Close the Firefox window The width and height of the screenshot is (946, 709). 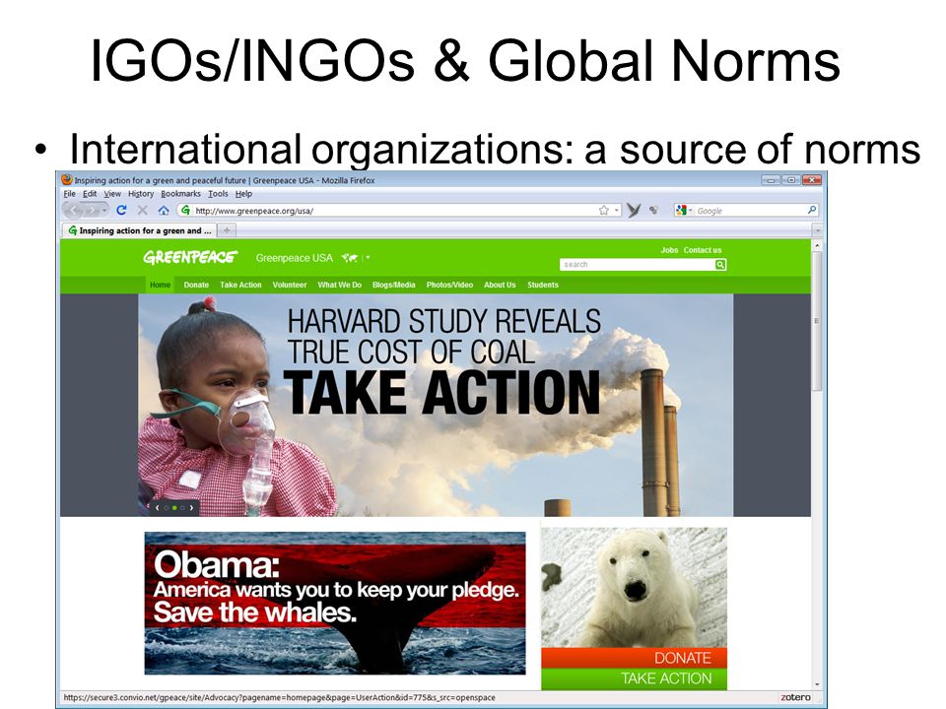[x=811, y=179]
